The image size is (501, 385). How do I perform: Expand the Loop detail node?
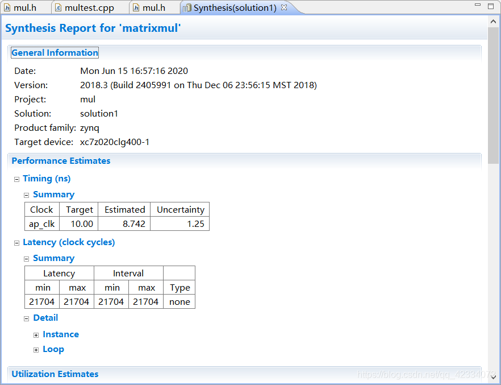point(36,350)
